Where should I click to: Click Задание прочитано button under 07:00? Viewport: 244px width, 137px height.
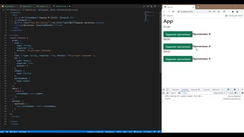coord(178,34)
